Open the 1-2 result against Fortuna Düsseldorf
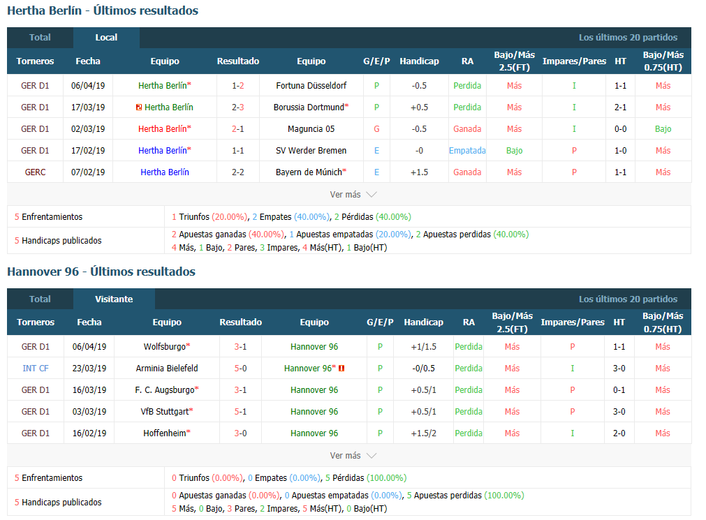 [x=238, y=86]
